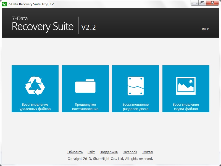Close the 7-Data Recovery Suite window
221x166 pixels.
tap(212, 3)
